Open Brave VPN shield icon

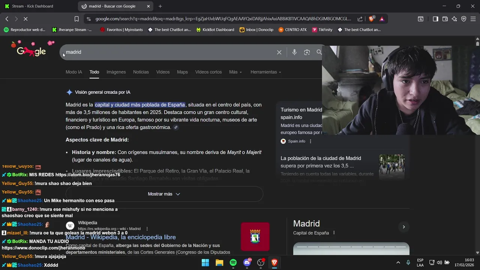tap(464, 19)
